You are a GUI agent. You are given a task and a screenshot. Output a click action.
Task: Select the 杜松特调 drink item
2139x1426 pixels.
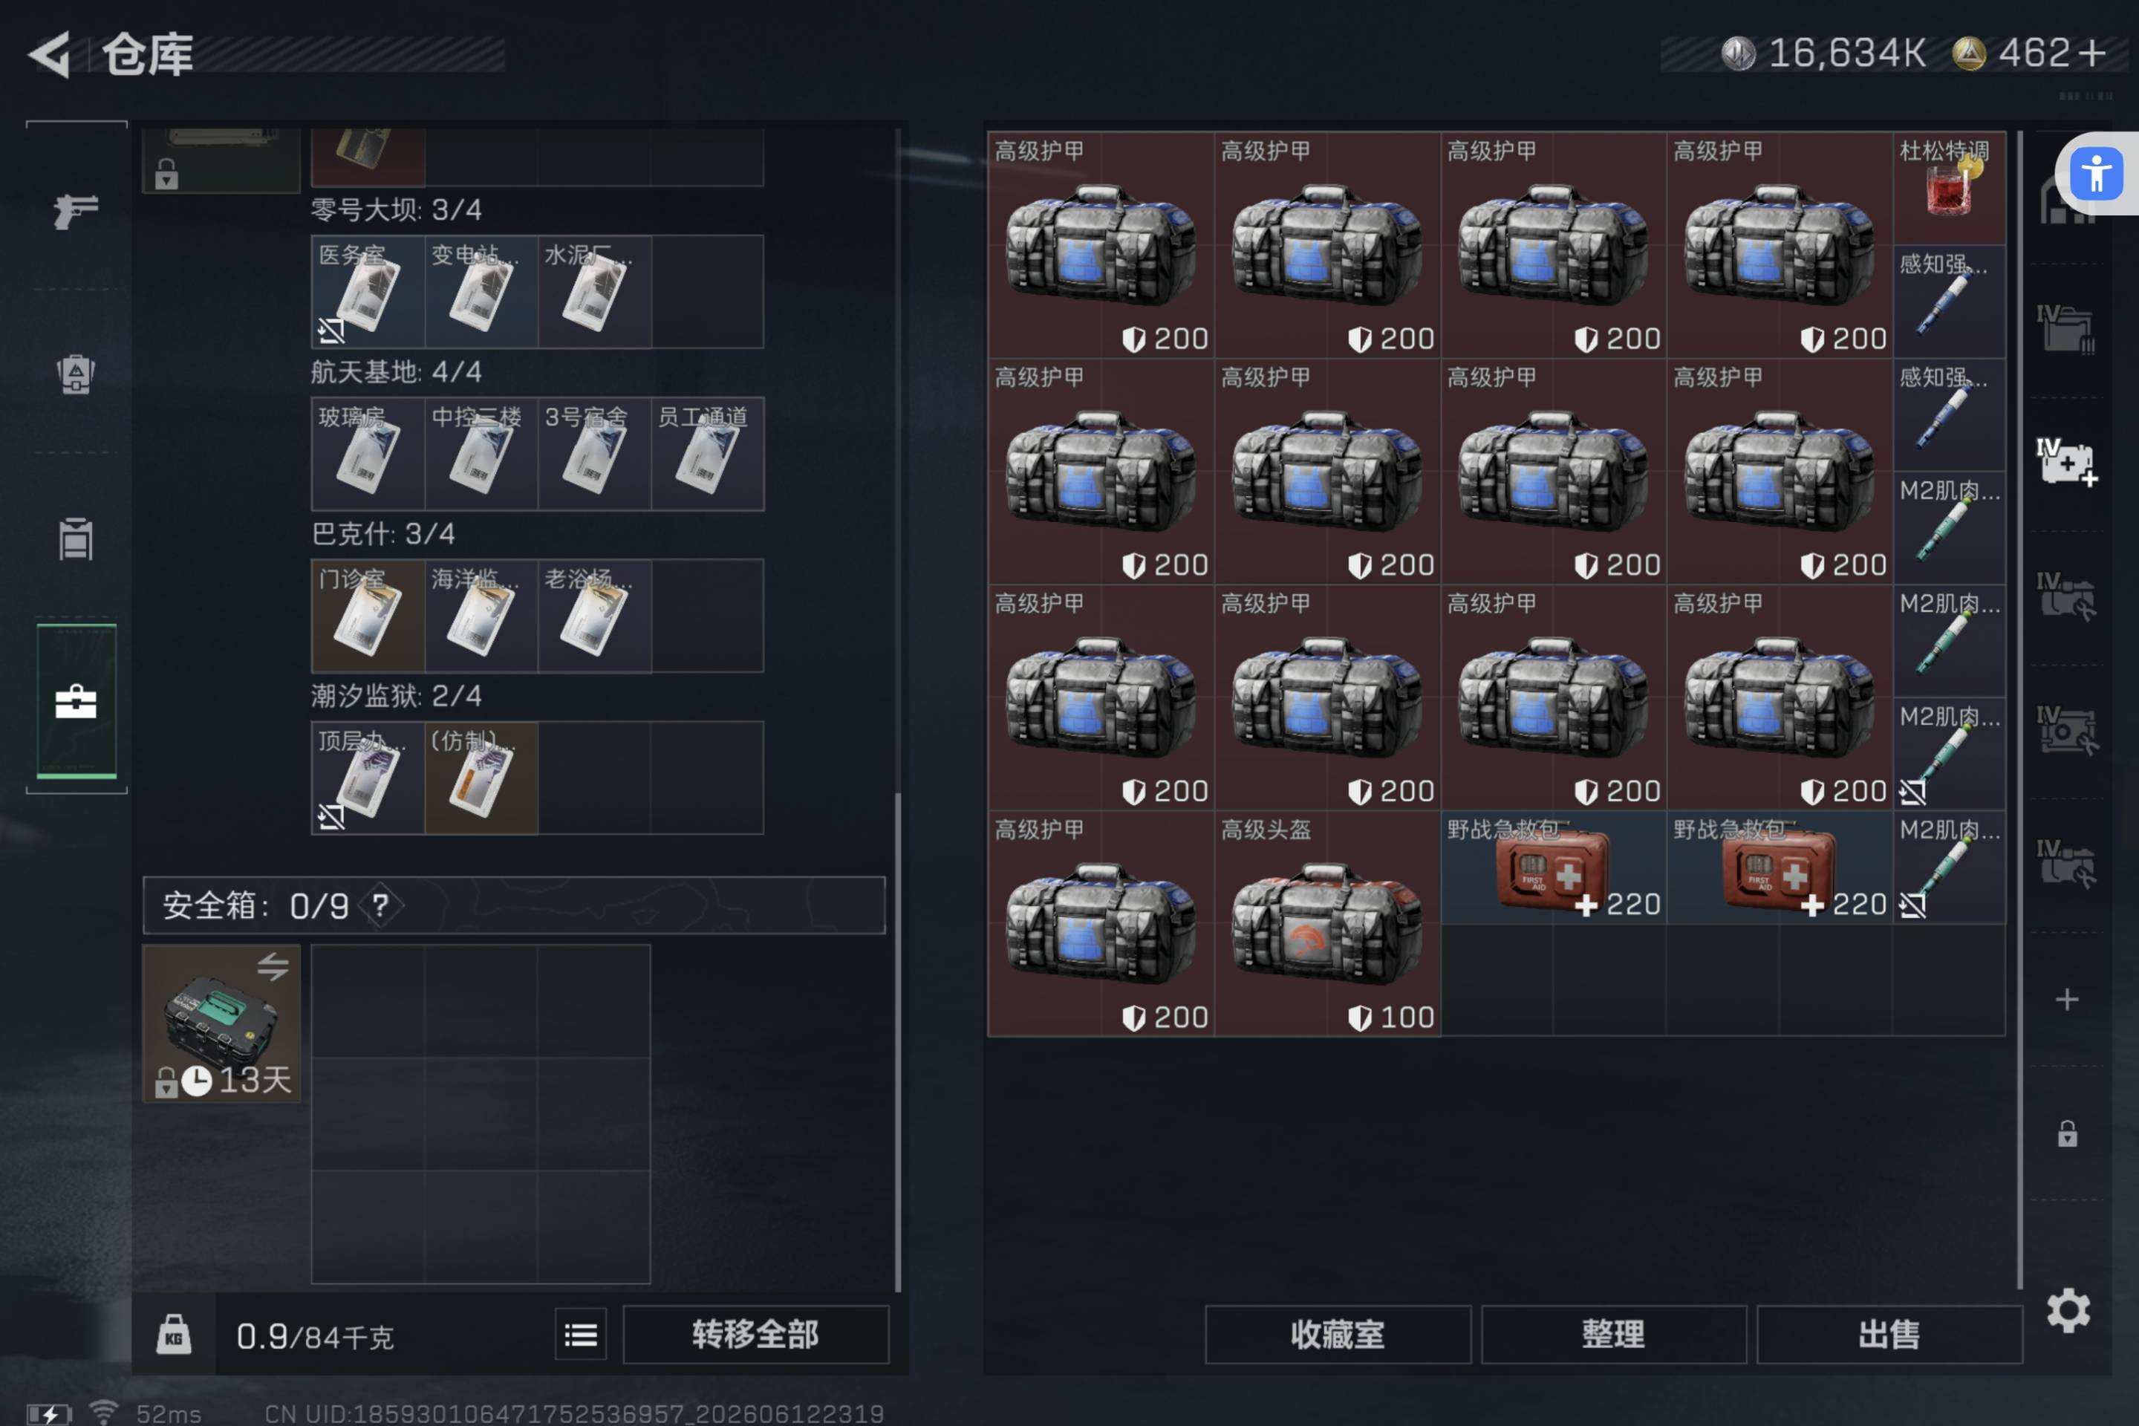click(1949, 188)
